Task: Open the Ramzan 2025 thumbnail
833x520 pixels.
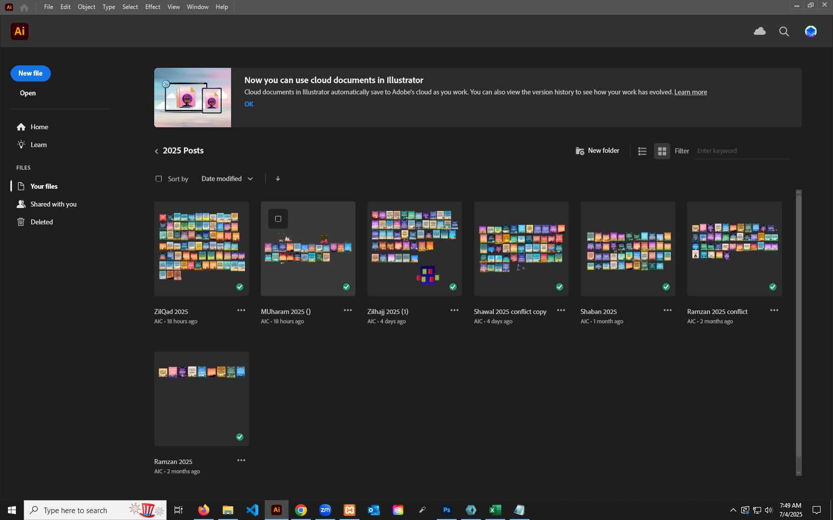Action: [x=201, y=399]
